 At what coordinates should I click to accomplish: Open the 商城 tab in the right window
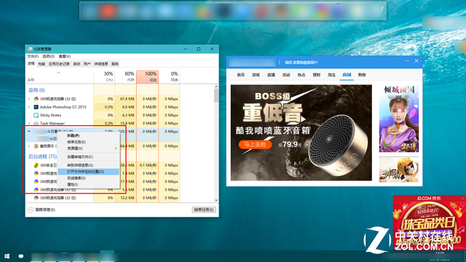tap(347, 75)
